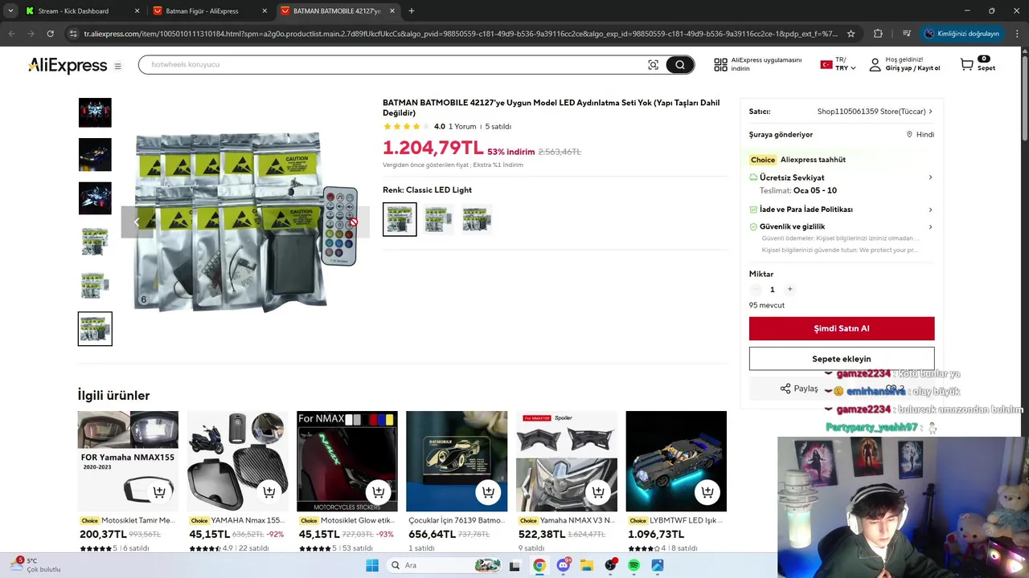Click the Giriş yap / Kayıt ol account icon
The image size is (1029, 578).
click(875, 65)
